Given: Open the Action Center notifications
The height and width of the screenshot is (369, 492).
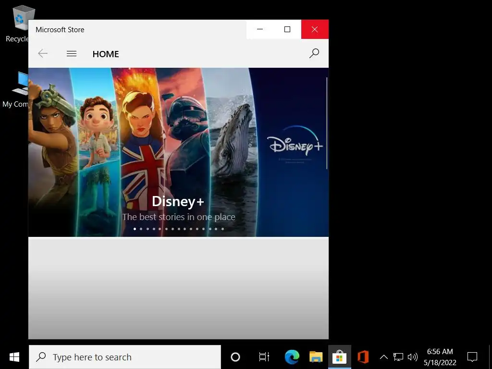Looking at the screenshot, I should pyautogui.click(x=472, y=357).
